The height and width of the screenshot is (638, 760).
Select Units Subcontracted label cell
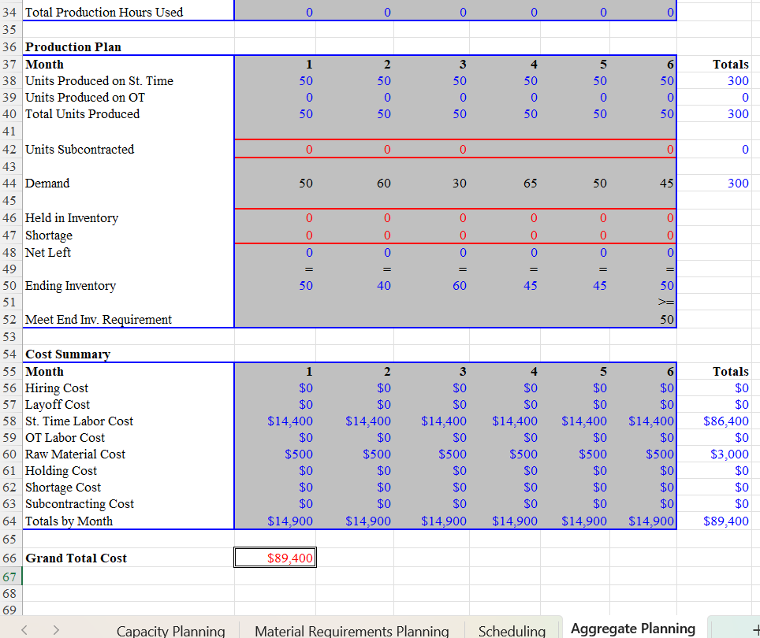pos(80,150)
